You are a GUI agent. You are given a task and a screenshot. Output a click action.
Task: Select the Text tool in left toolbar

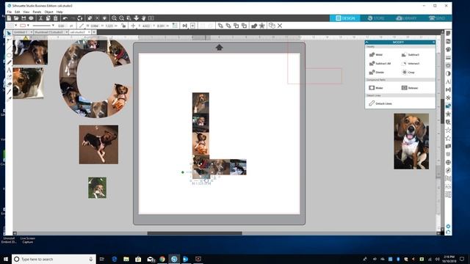[9, 70]
